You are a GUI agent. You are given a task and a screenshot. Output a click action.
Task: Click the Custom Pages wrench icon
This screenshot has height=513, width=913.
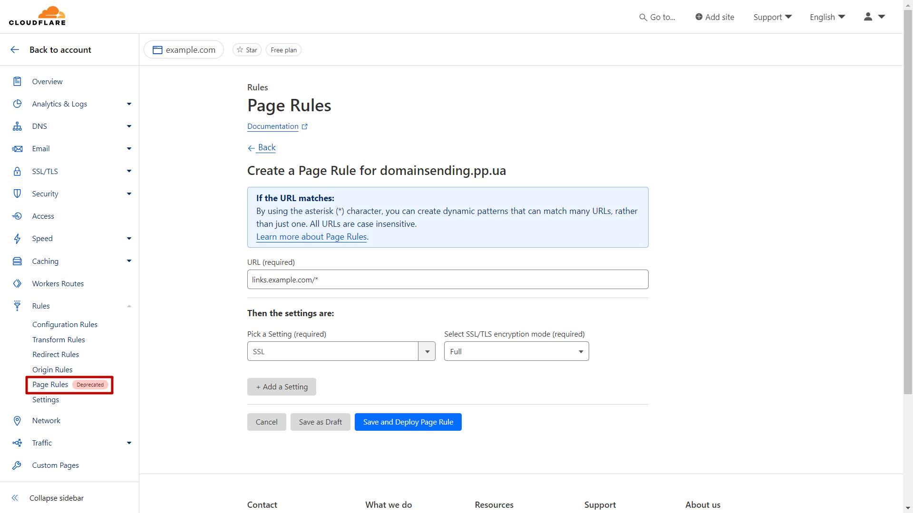pos(17,465)
